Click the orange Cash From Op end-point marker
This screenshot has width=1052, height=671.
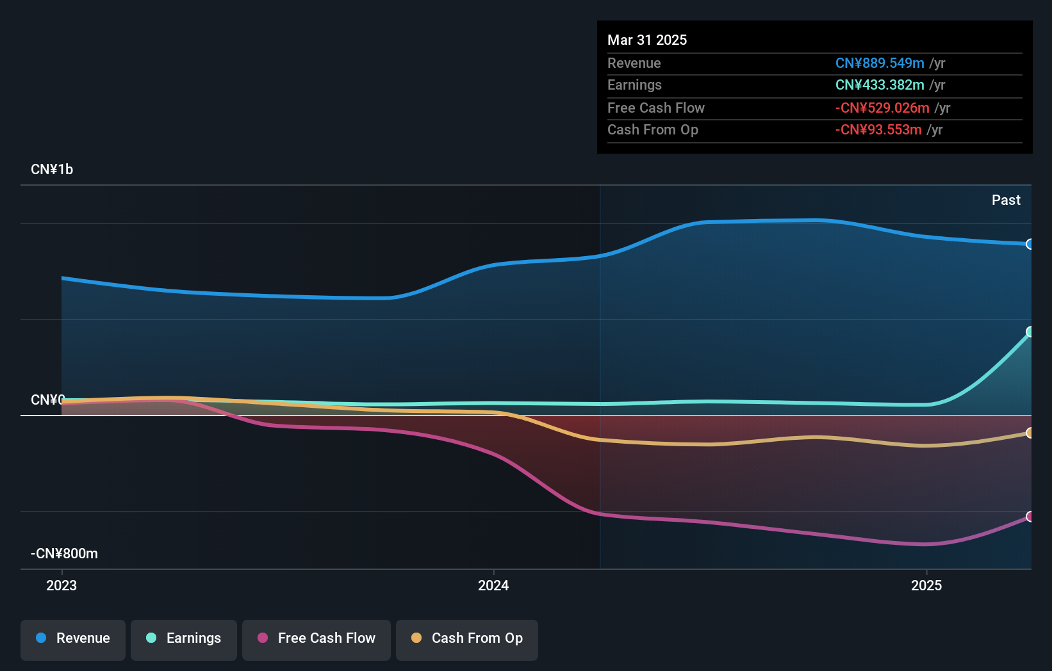click(1030, 433)
